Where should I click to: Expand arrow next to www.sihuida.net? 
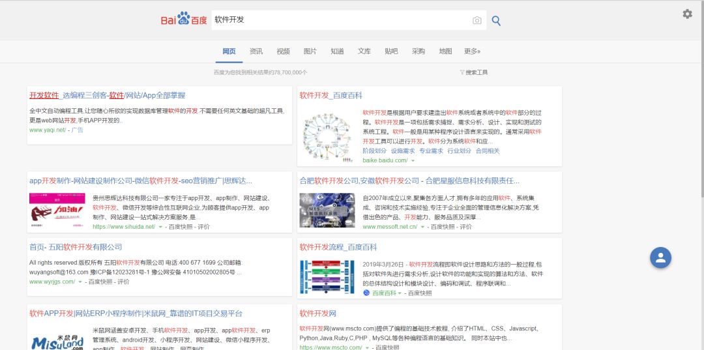160,227
